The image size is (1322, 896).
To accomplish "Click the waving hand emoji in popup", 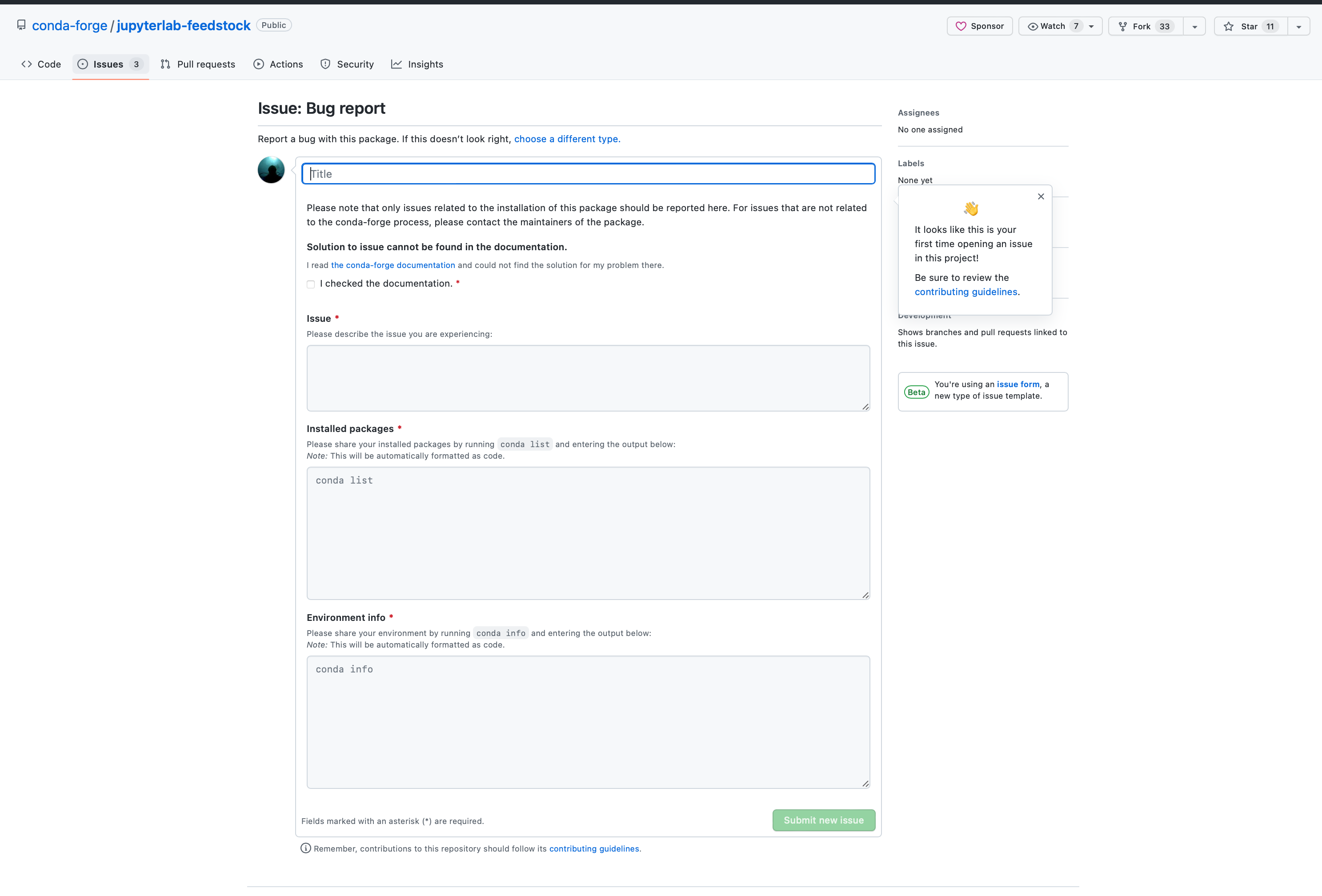I will [971, 208].
